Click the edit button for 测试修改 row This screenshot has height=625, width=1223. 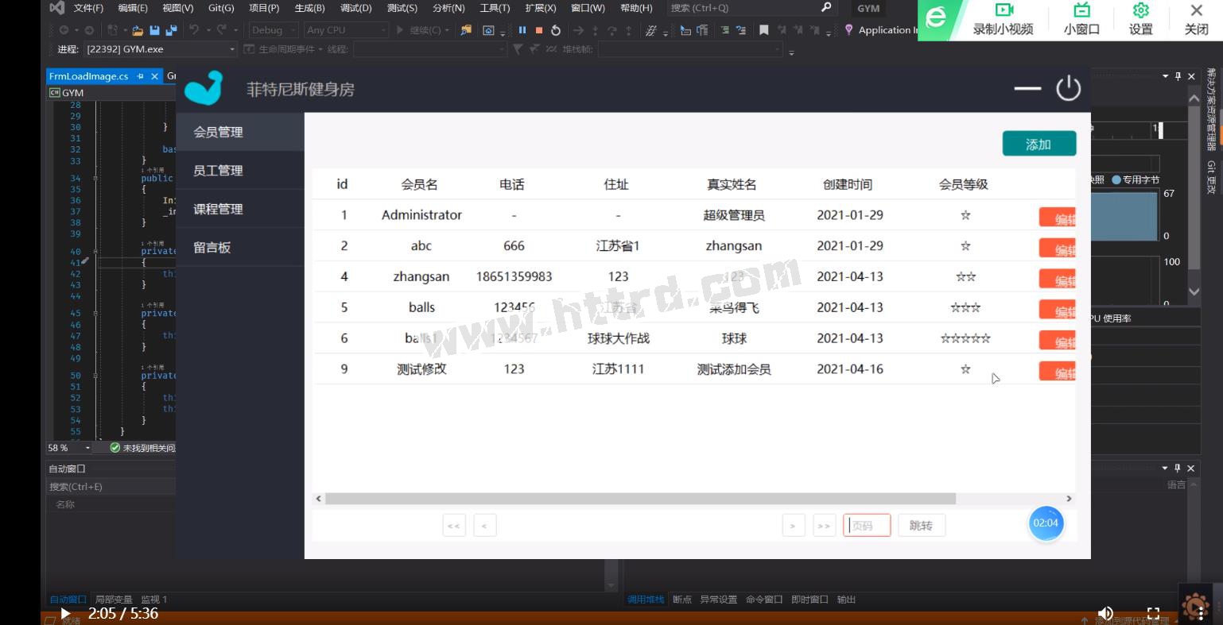pyautogui.click(x=1058, y=372)
